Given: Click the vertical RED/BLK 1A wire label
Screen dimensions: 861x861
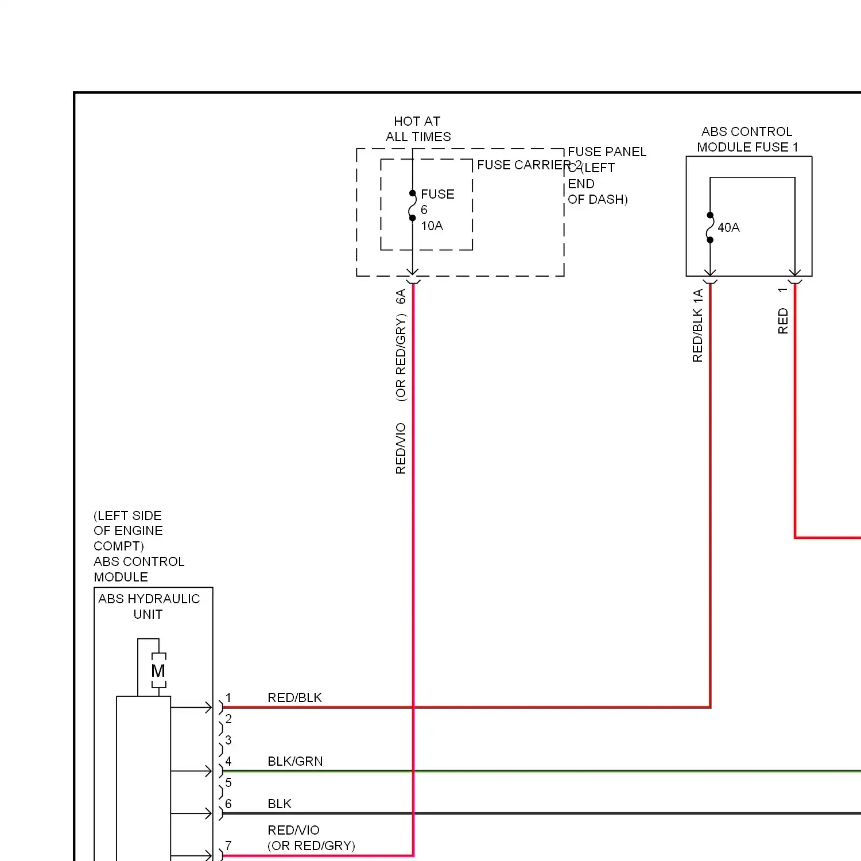Looking at the screenshot, I should [x=697, y=325].
